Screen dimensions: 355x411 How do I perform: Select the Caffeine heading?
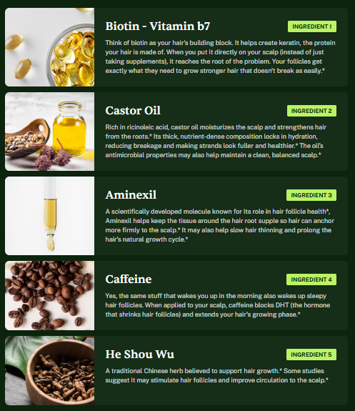coord(129,279)
